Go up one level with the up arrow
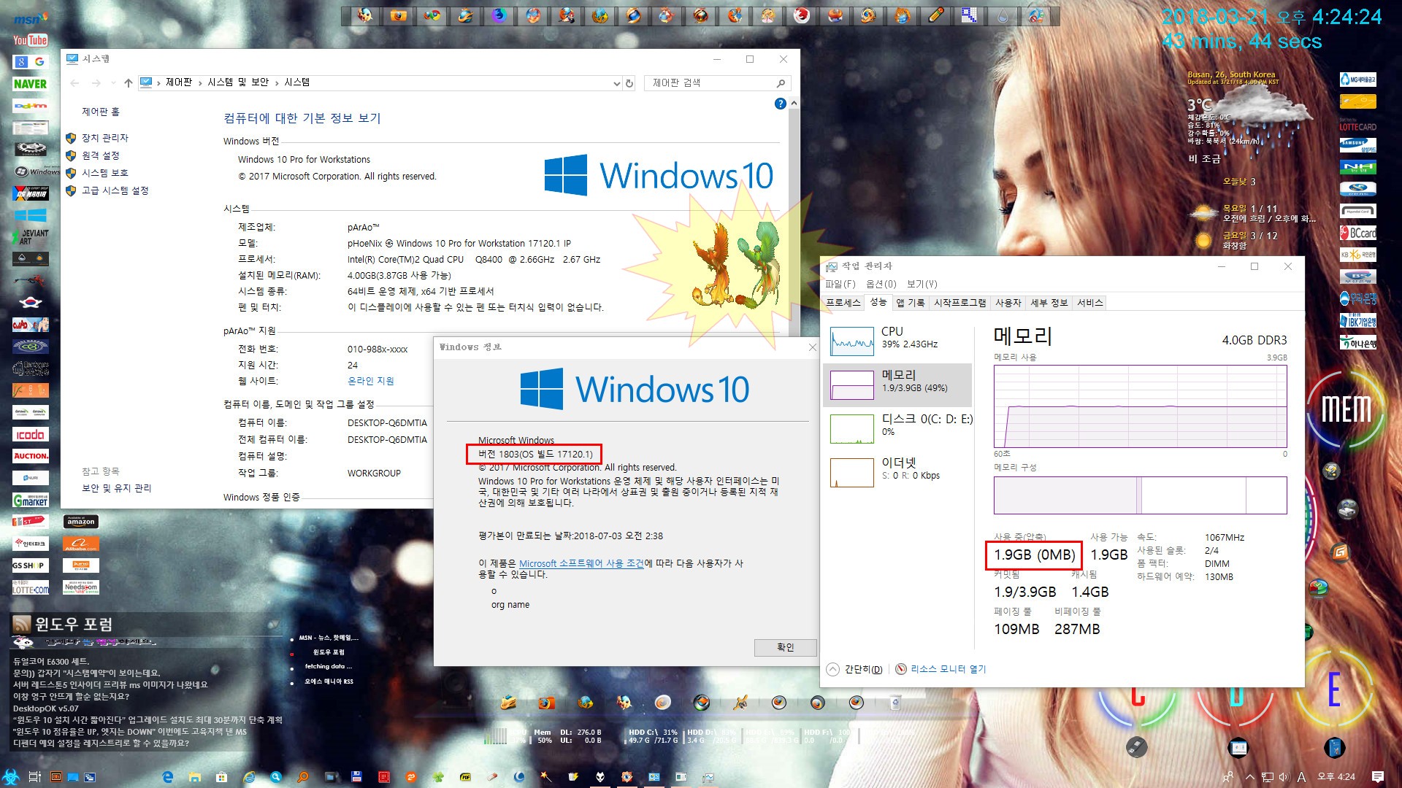This screenshot has height=788, width=1402. [x=129, y=83]
